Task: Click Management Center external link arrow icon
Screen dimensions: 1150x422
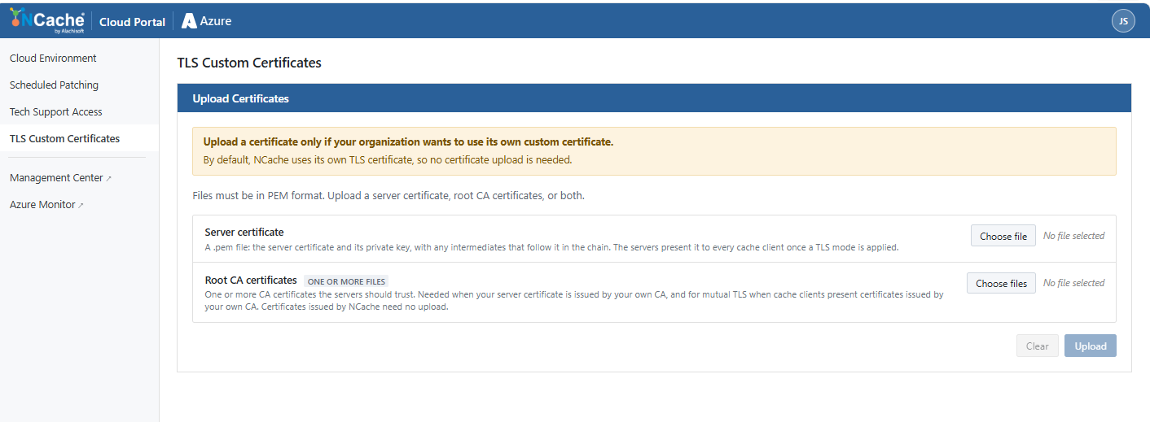Action: 109,179
